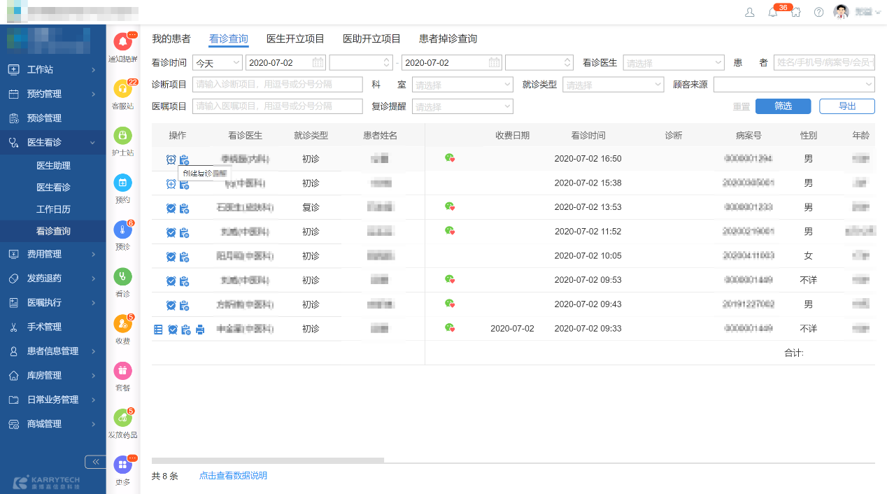
Task: Open the 客服站 headset shortcut
Action: click(x=122, y=90)
